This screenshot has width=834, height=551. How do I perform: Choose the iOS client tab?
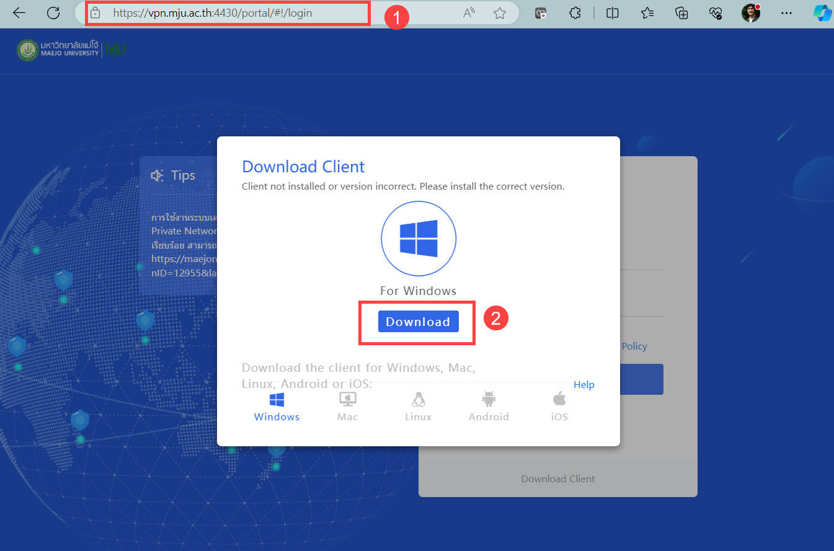coord(559,407)
